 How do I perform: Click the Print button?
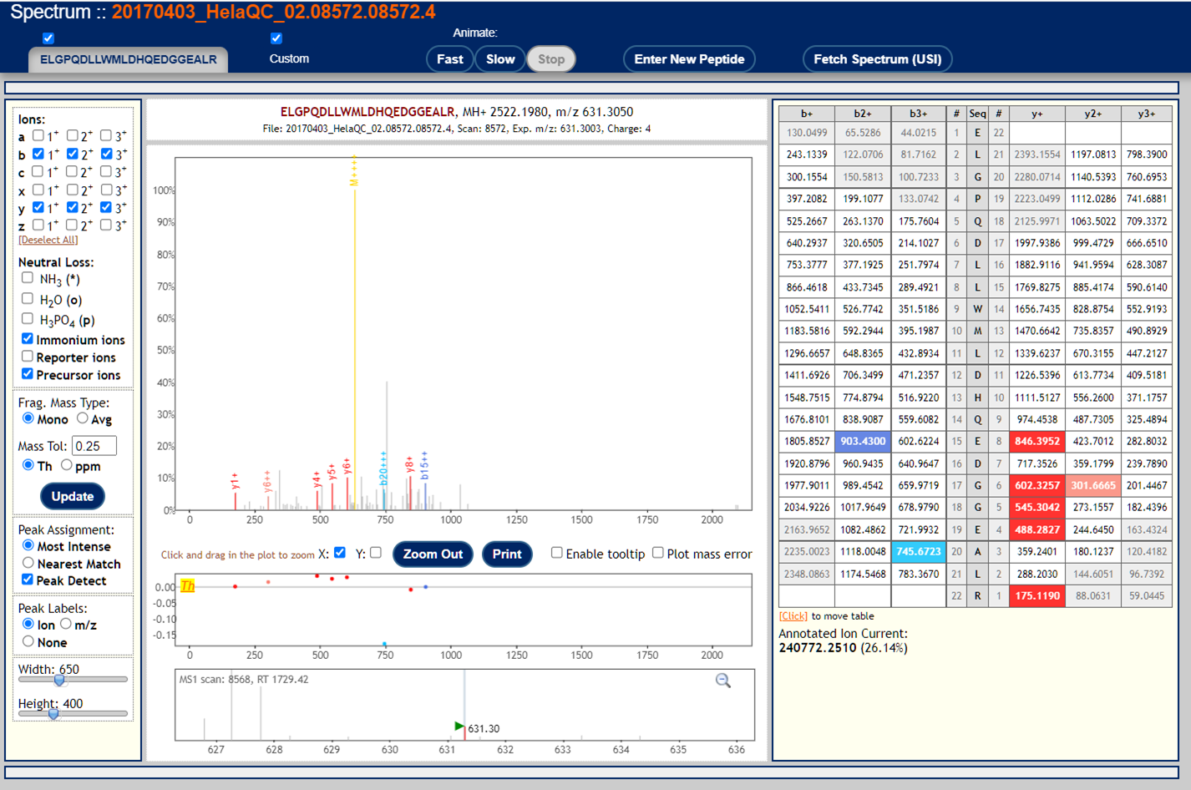pos(507,555)
